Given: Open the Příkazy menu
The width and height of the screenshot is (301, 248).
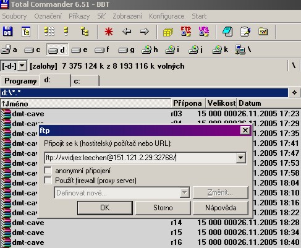Looking at the screenshot, I should point(79,16).
